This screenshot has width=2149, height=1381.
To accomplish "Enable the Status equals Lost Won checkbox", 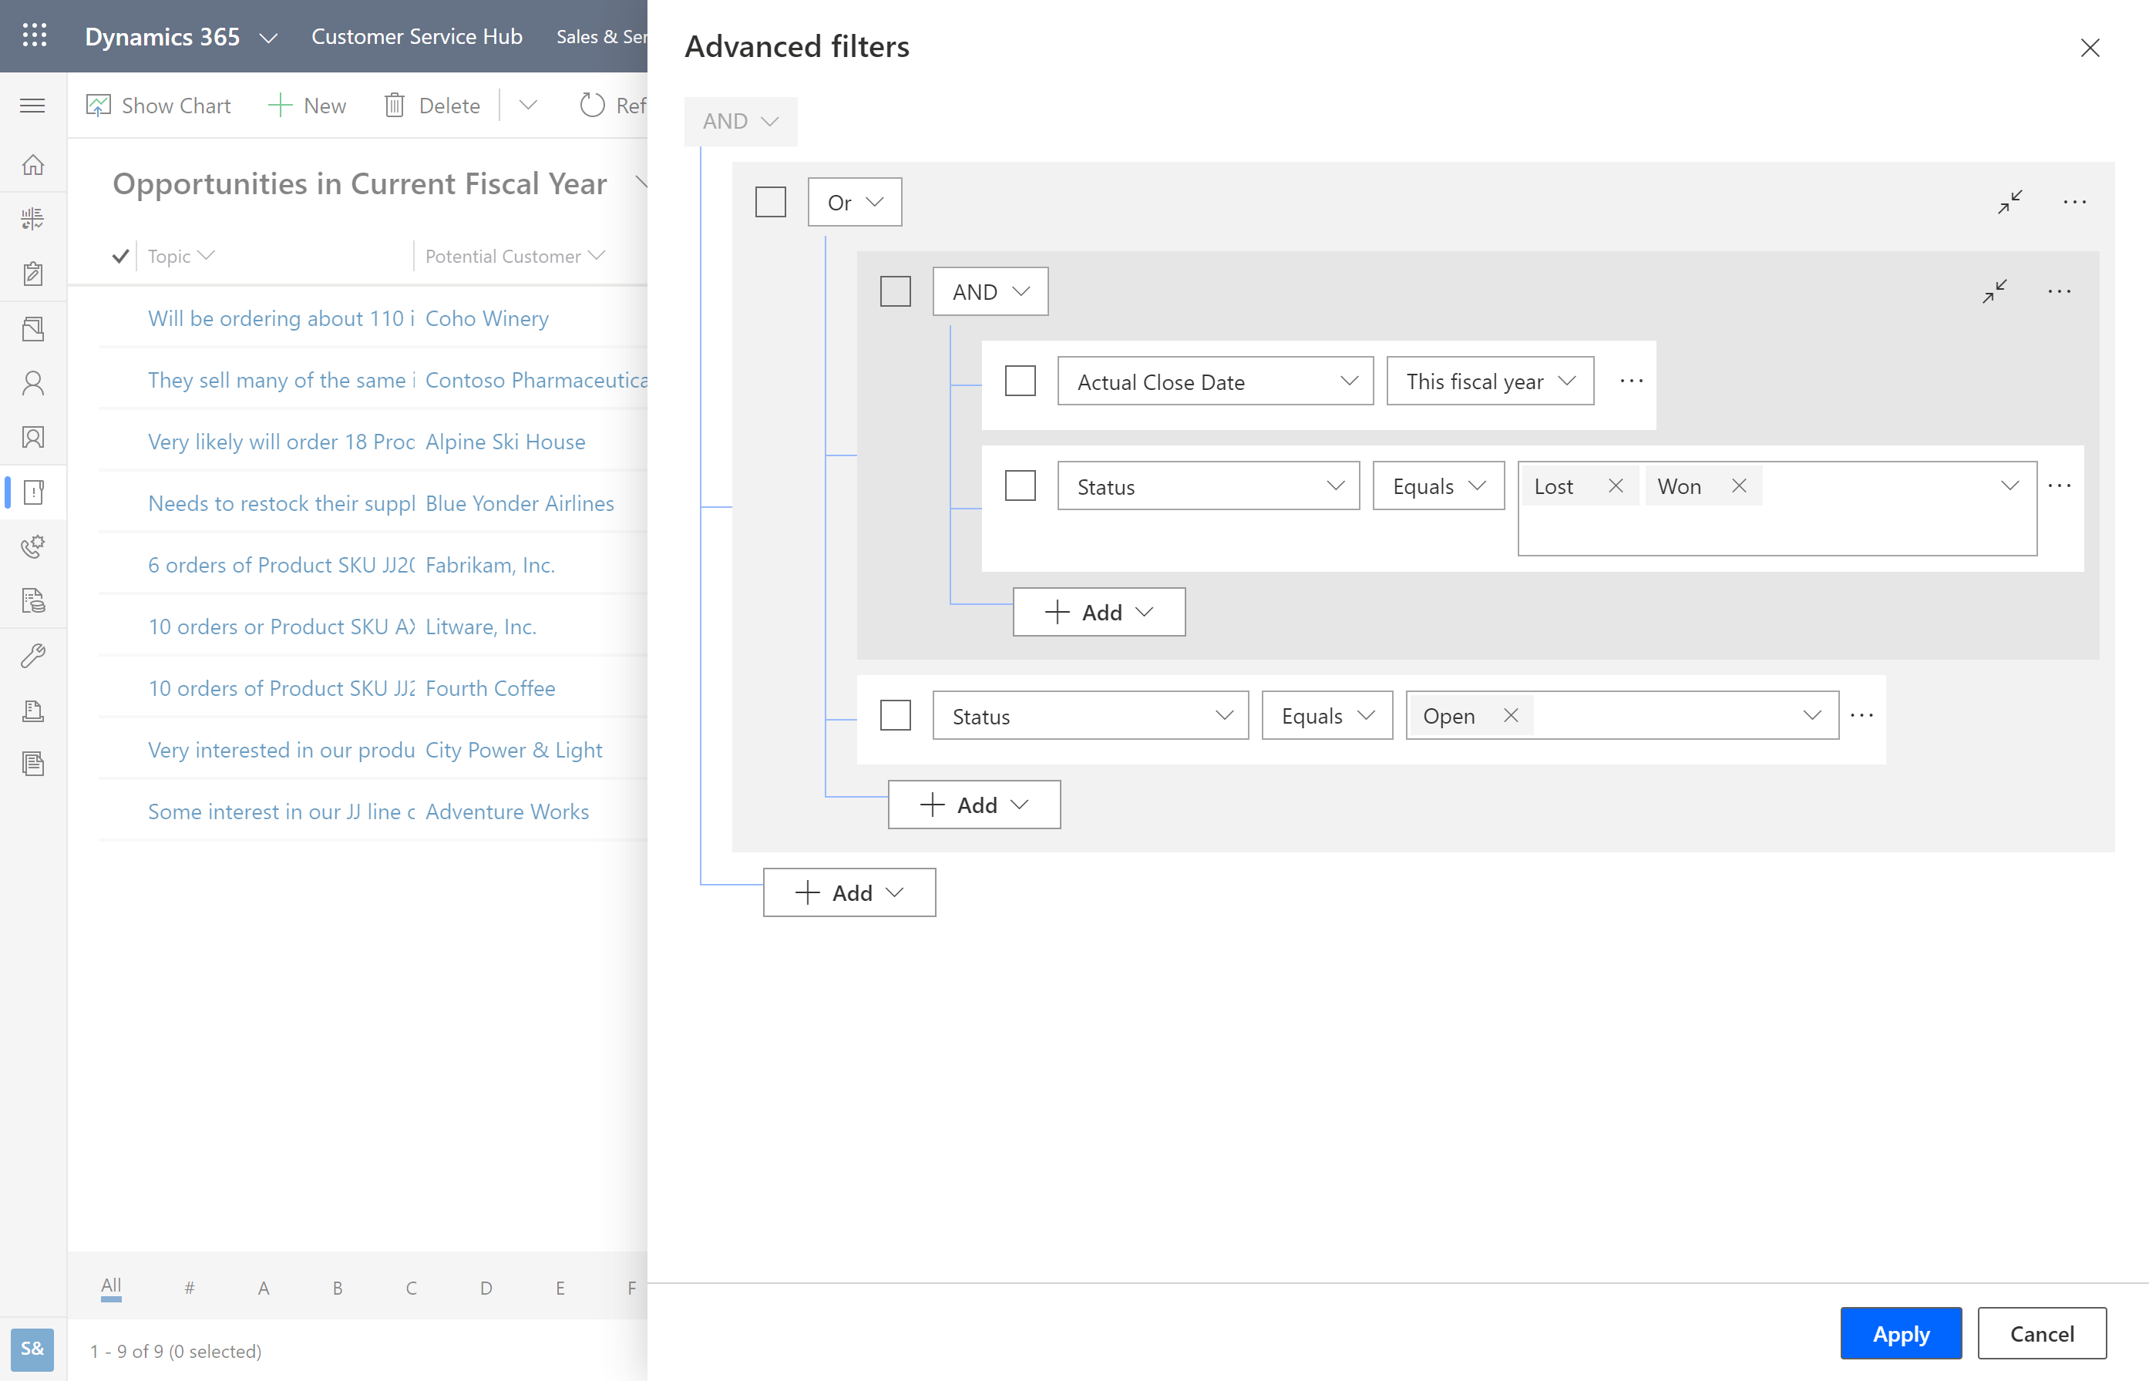I will [1021, 484].
